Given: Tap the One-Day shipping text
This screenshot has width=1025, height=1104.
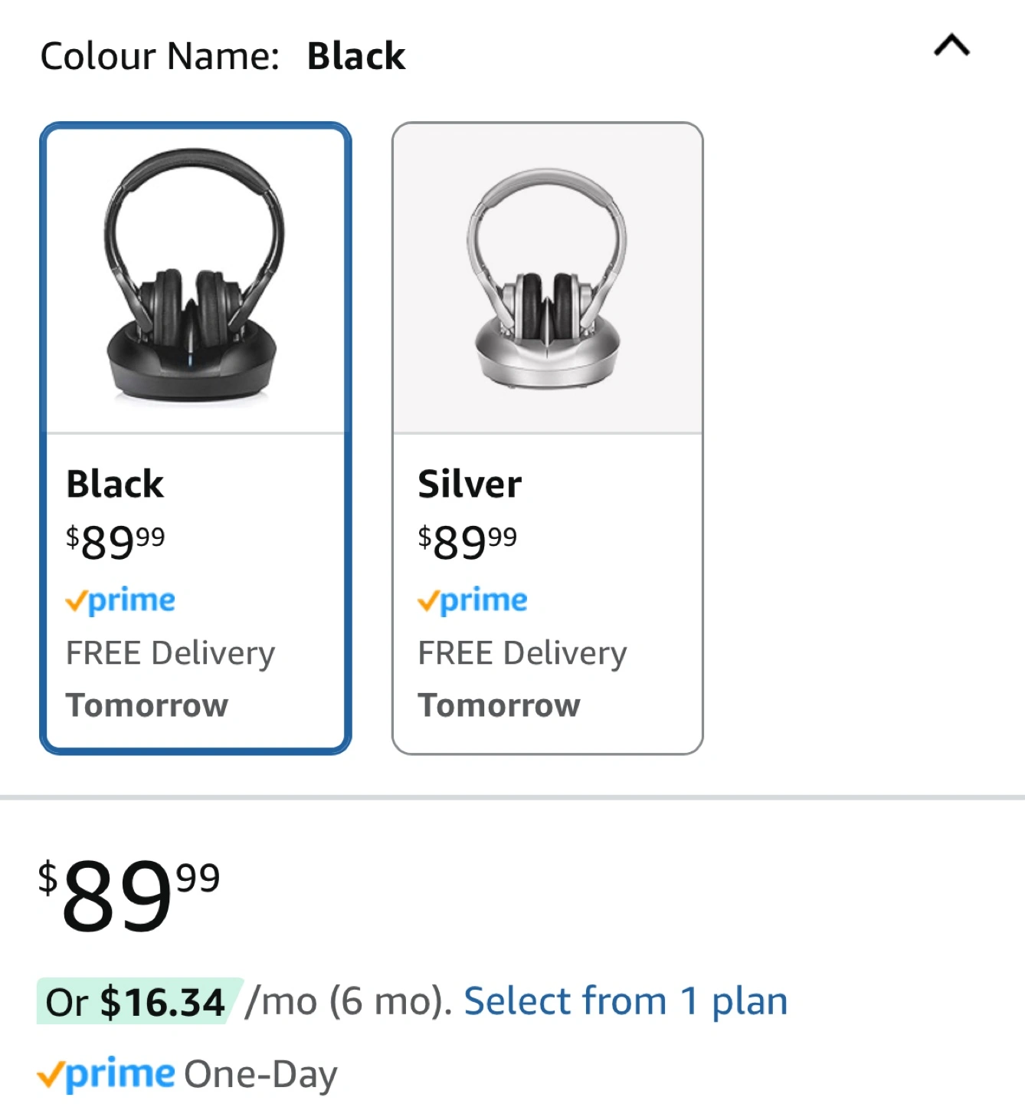Looking at the screenshot, I should pyautogui.click(x=260, y=1074).
